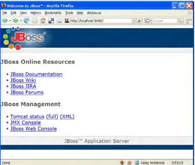Click the green Go arrow next to address bar
This screenshot has width=195, height=165.
[x=140, y=21]
